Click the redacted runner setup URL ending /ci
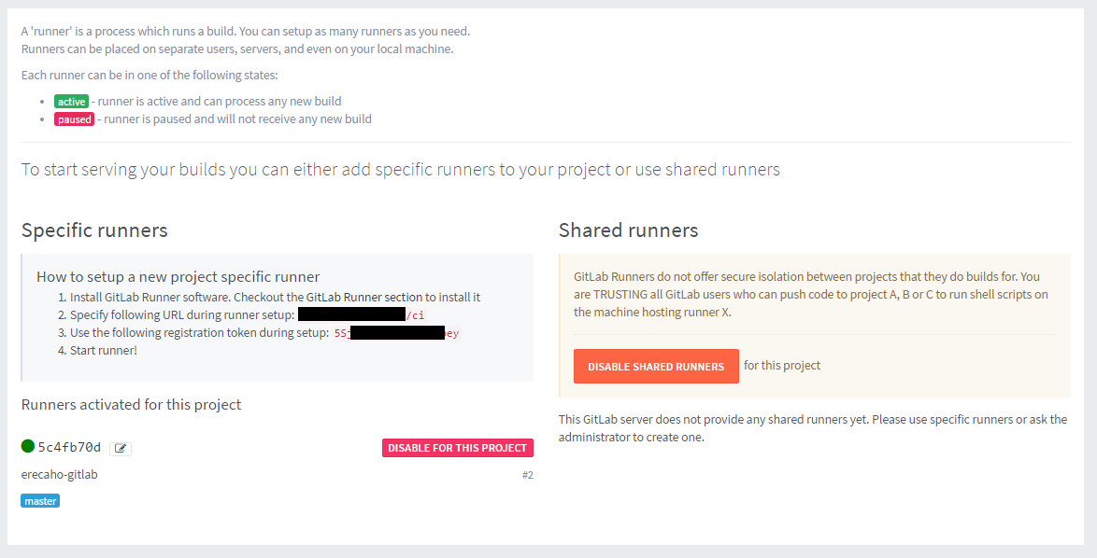This screenshot has width=1097, height=558. [361, 314]
